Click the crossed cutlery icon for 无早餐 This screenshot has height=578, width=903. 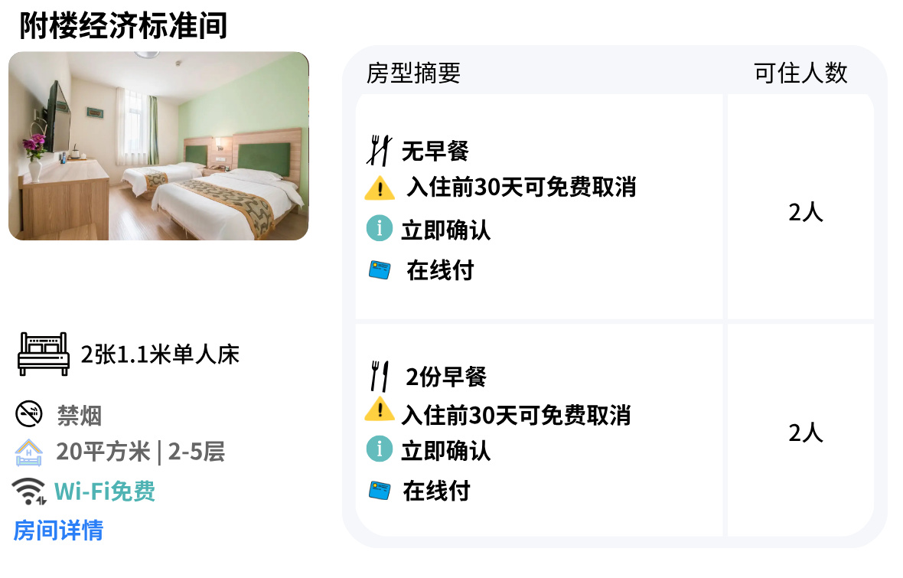[379, 151]
